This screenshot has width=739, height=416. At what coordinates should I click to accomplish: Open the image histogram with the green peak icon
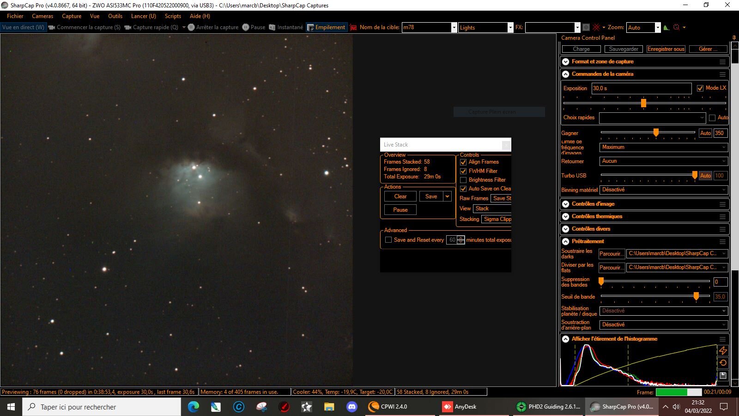click(x=666, y=27)
